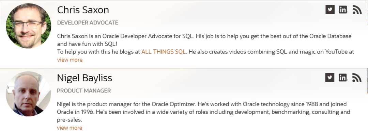
Task: Open Chris Saxon's LinkedIn icon
Action: coord(343,10)
